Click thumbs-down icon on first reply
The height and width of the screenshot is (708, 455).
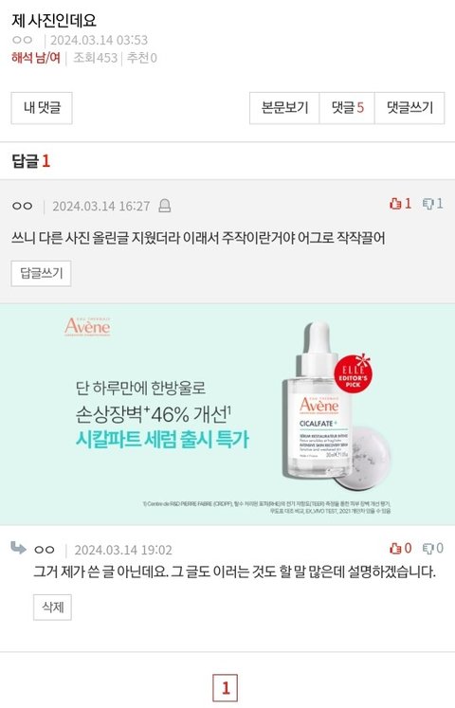tap(428, 204)
